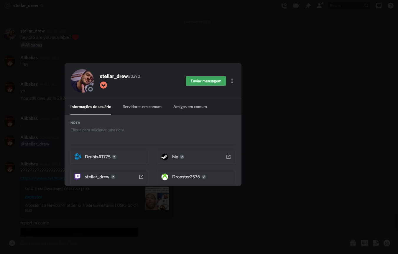Click the stellar_drew#0390 username text
This screenshot has width=398, height=254.
[120, 76]
